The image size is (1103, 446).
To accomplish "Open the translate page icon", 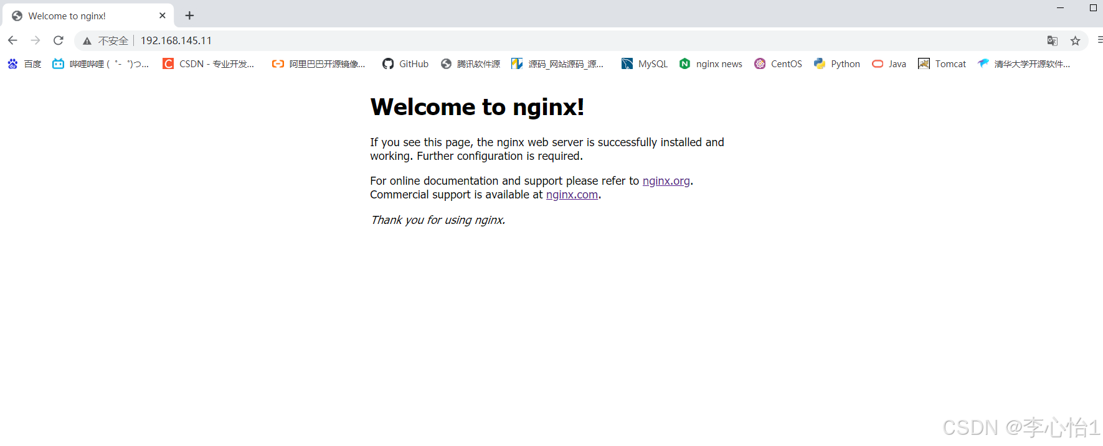I will point(1053,40).
